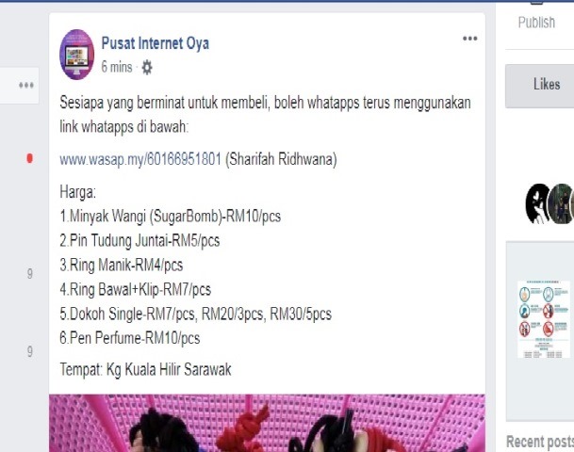Open the pink accessories post photo
Image resolution: width=574 pixels, height=452 pixels.
(x=268, y=423)
